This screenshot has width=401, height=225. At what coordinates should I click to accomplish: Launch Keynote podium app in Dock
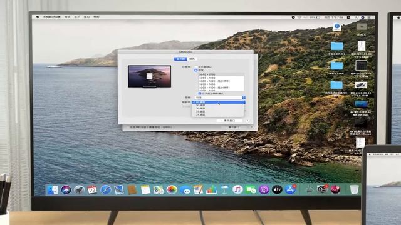coord(224,190)
